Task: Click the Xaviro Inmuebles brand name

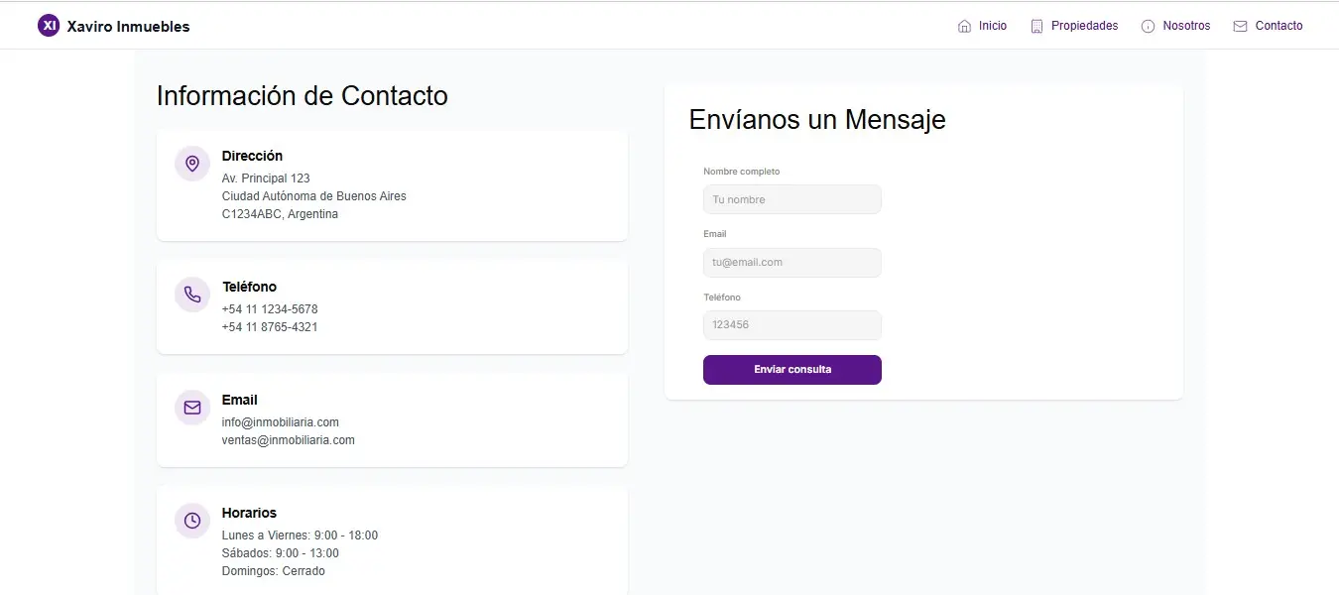Action: [128, 27]
